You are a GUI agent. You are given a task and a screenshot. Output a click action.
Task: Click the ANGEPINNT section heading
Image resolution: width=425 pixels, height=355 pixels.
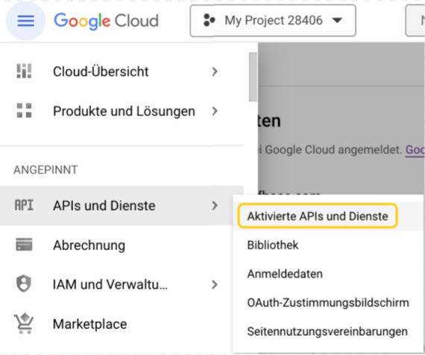pos(45,170)
